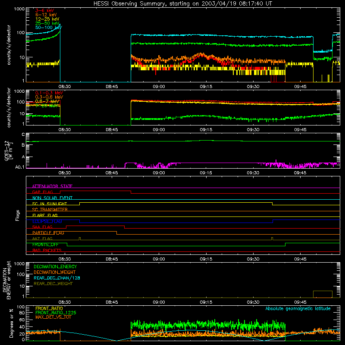Click the blue ECLIPSE_FLAG label
345x345 pixels.
pyautogui.click(x=47, y=221)
